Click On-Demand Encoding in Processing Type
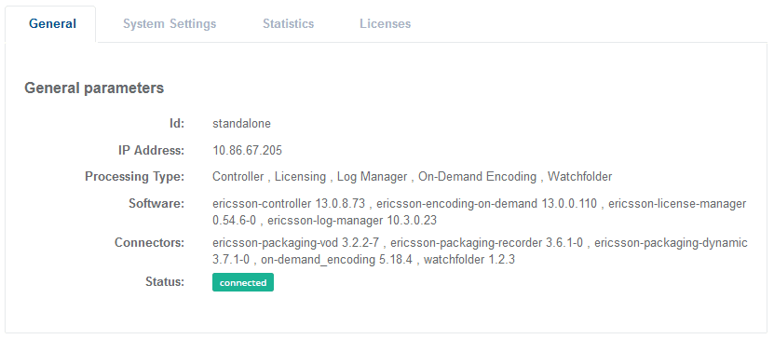 (477, 177)
